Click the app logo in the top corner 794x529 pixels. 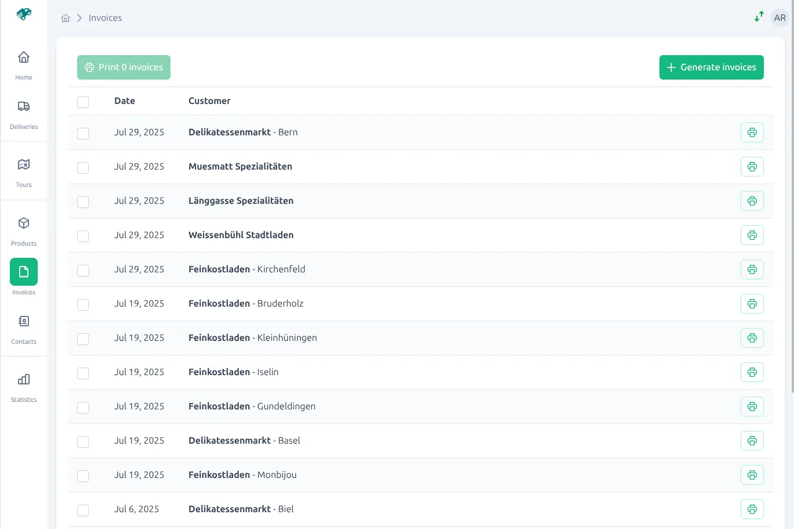tap(23, 14)
